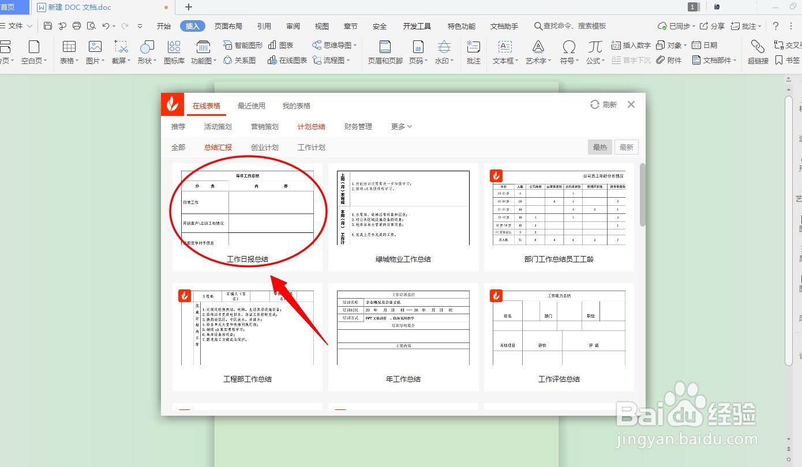Select the 总结汇报 category filter
802x467 pixels.
point(218,147)
